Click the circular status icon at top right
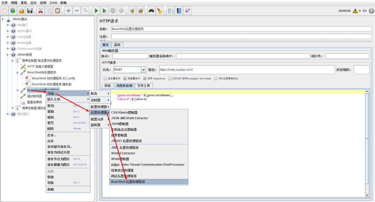The image size is (375, 202). tap(372, 11)
